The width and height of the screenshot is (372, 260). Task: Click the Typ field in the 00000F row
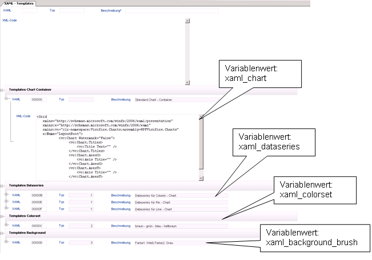click(x=81, y=209)
